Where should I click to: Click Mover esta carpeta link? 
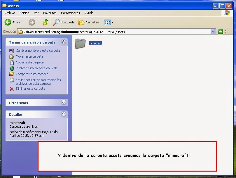point(29,56)
